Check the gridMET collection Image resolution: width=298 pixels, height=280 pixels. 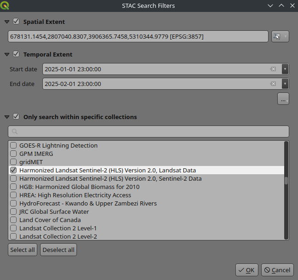pos(13,162)
